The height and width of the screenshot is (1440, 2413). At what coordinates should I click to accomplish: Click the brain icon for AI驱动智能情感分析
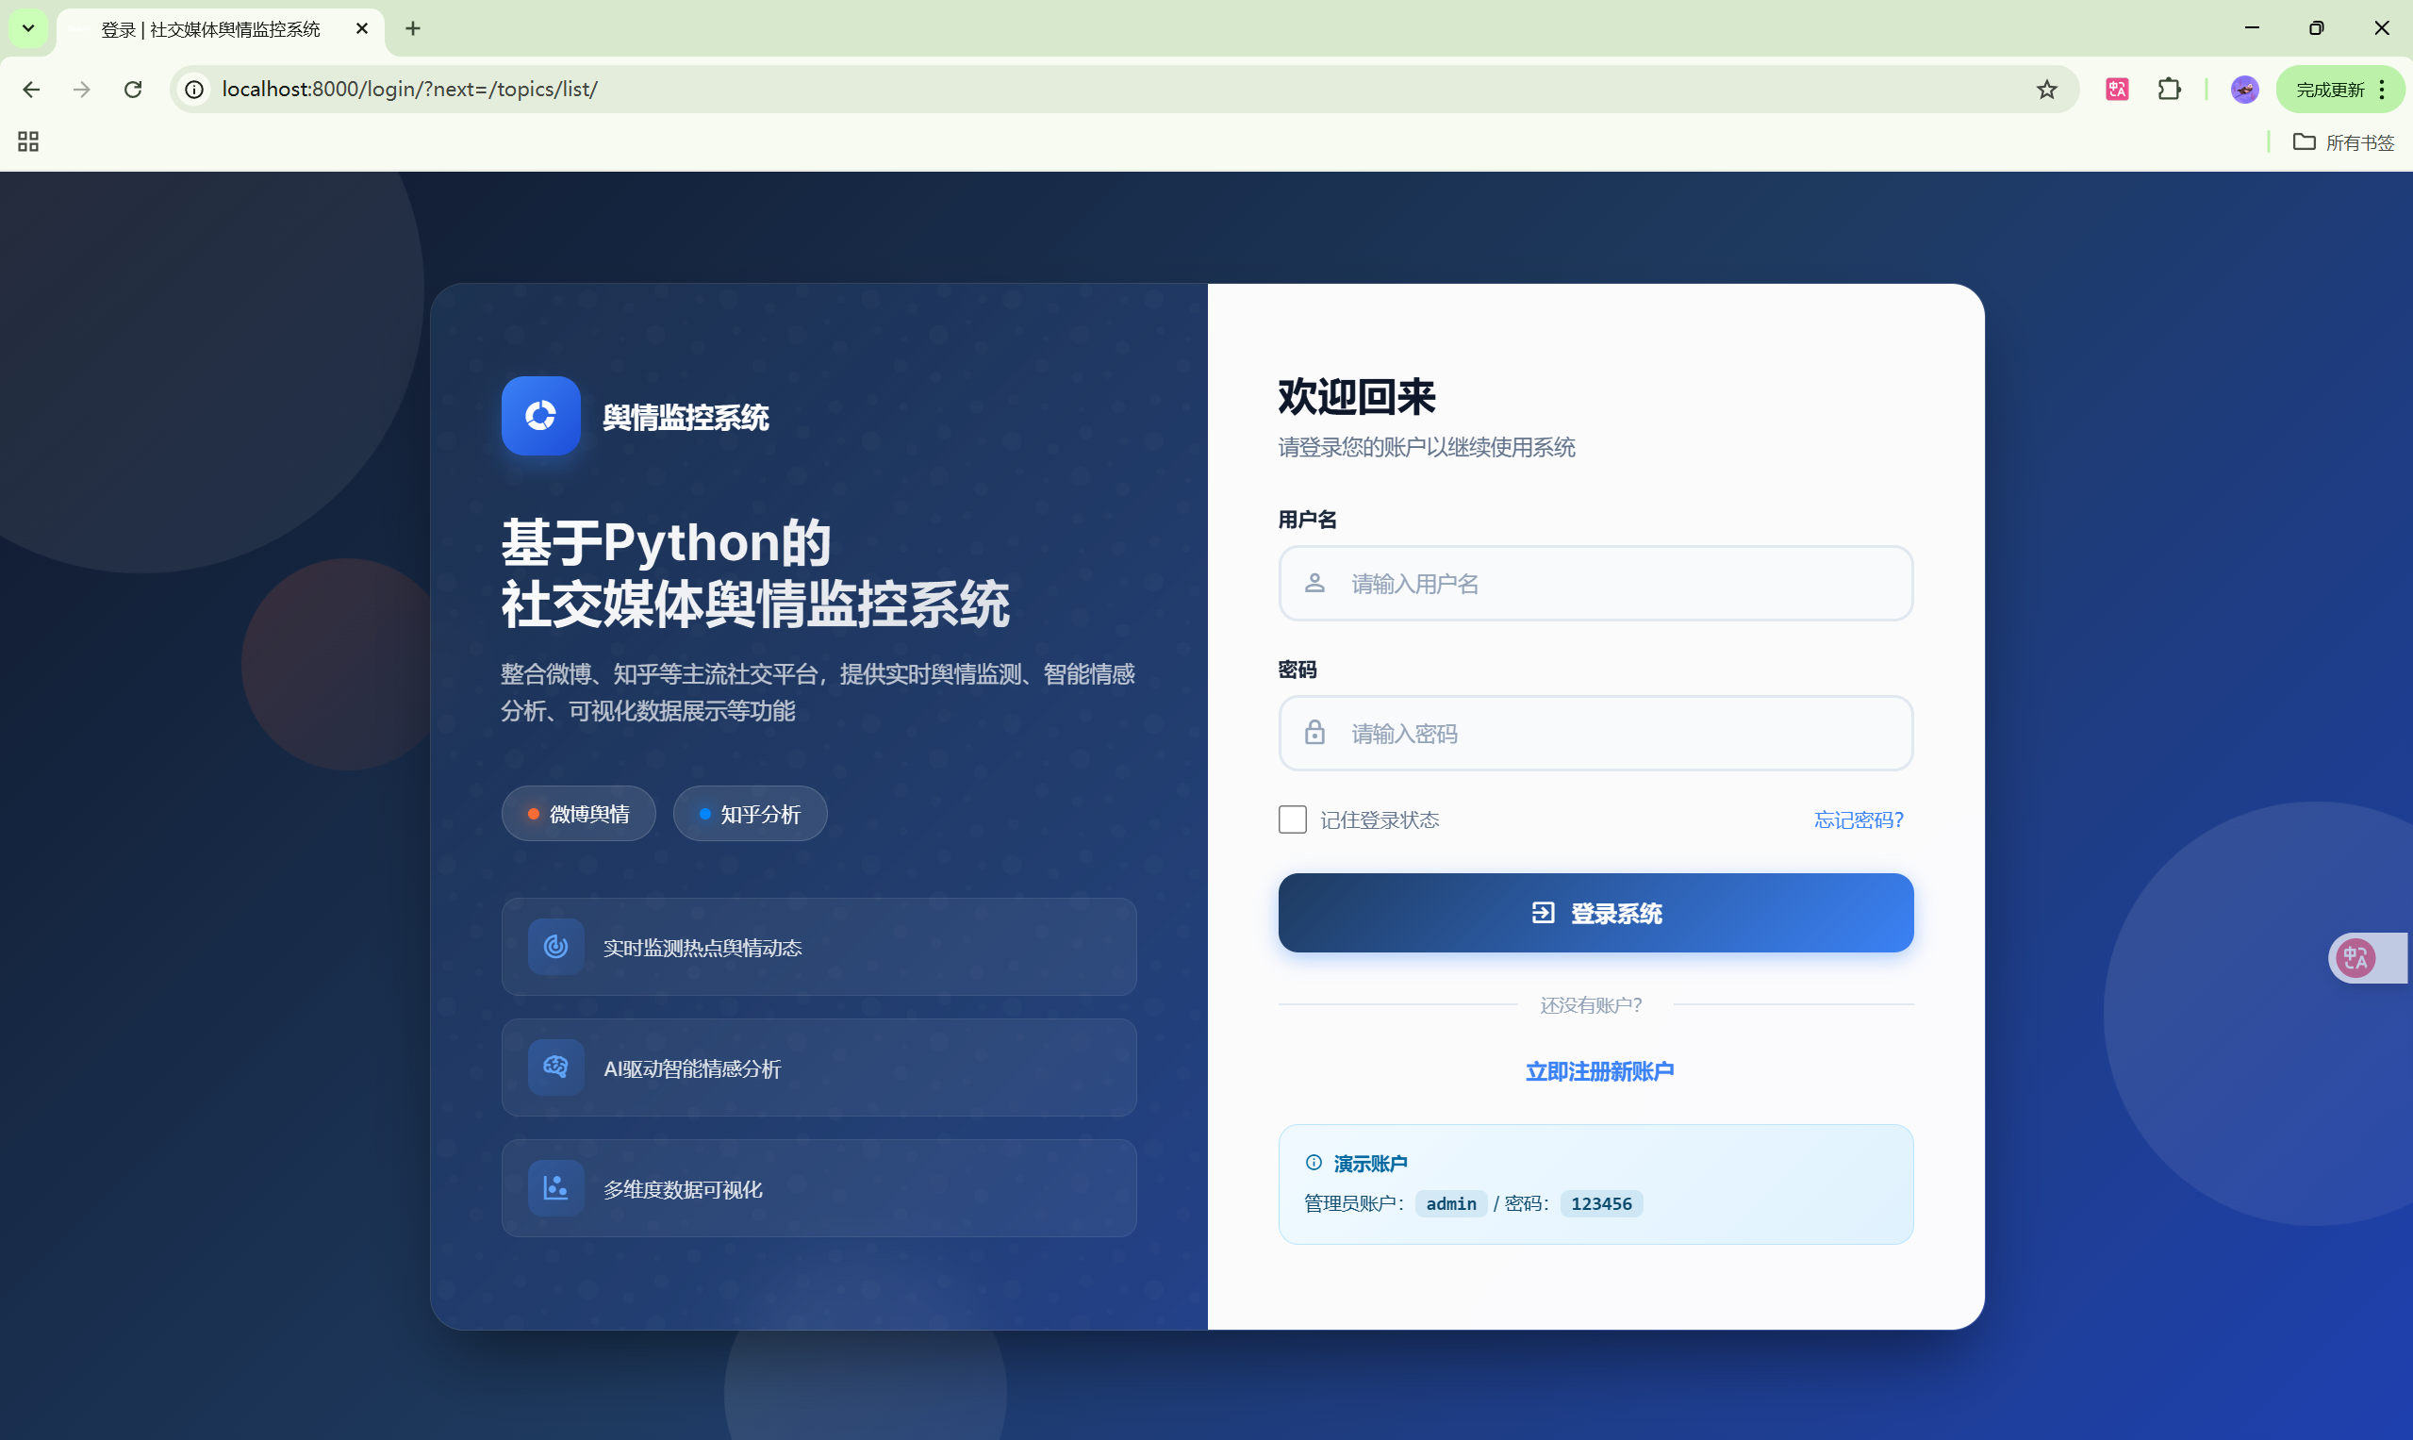tap(556, 1067)
